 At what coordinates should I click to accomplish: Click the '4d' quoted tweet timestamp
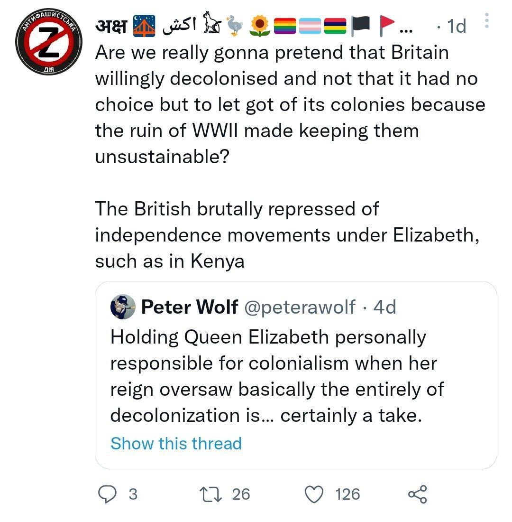point(384,307)
